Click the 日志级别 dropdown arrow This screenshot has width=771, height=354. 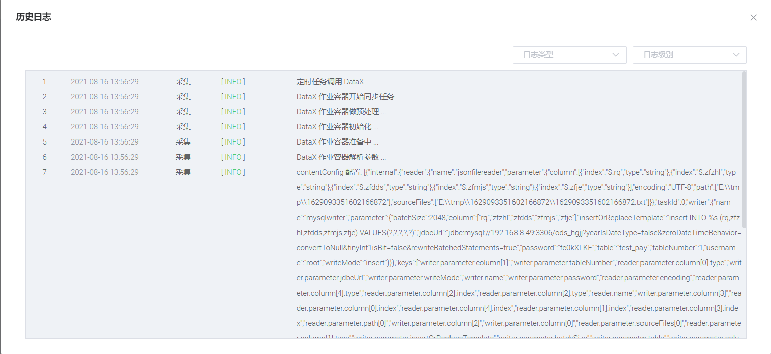click(735, 55)
